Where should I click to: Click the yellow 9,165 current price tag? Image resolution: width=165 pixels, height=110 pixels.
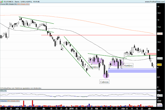click(x=159, y=65)
